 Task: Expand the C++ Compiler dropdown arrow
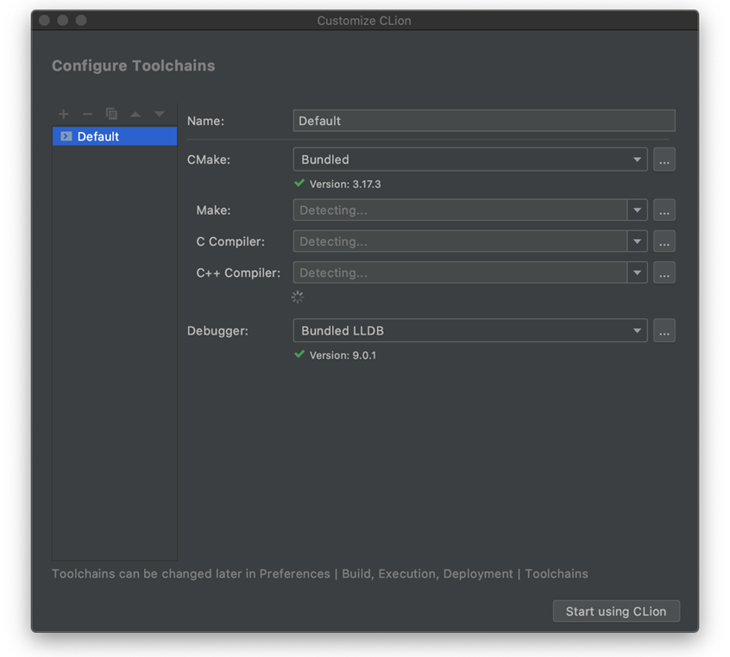click(x=637, y=272)
